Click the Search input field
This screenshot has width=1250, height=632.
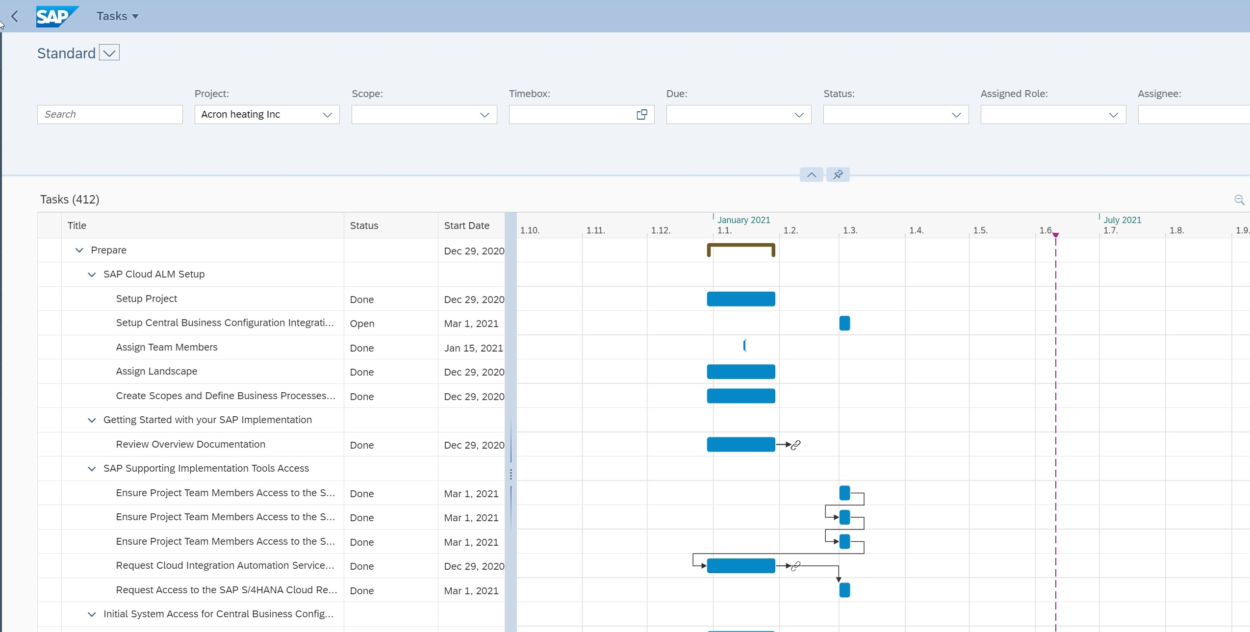click(110, 114)
